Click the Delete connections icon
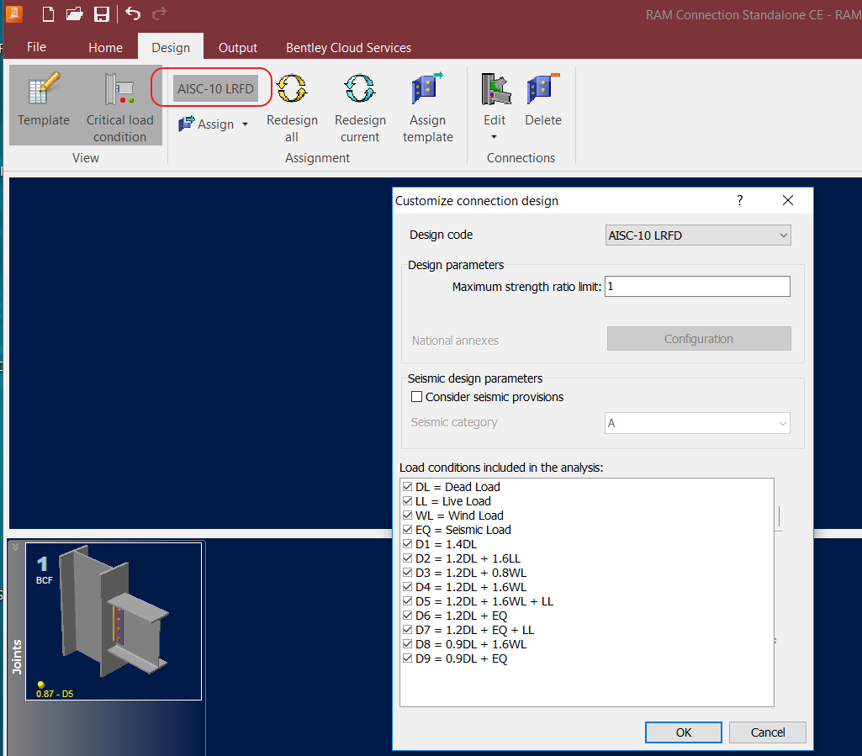Image resolution: width=862 pixels, height=756 pixels. pos(542,90)
